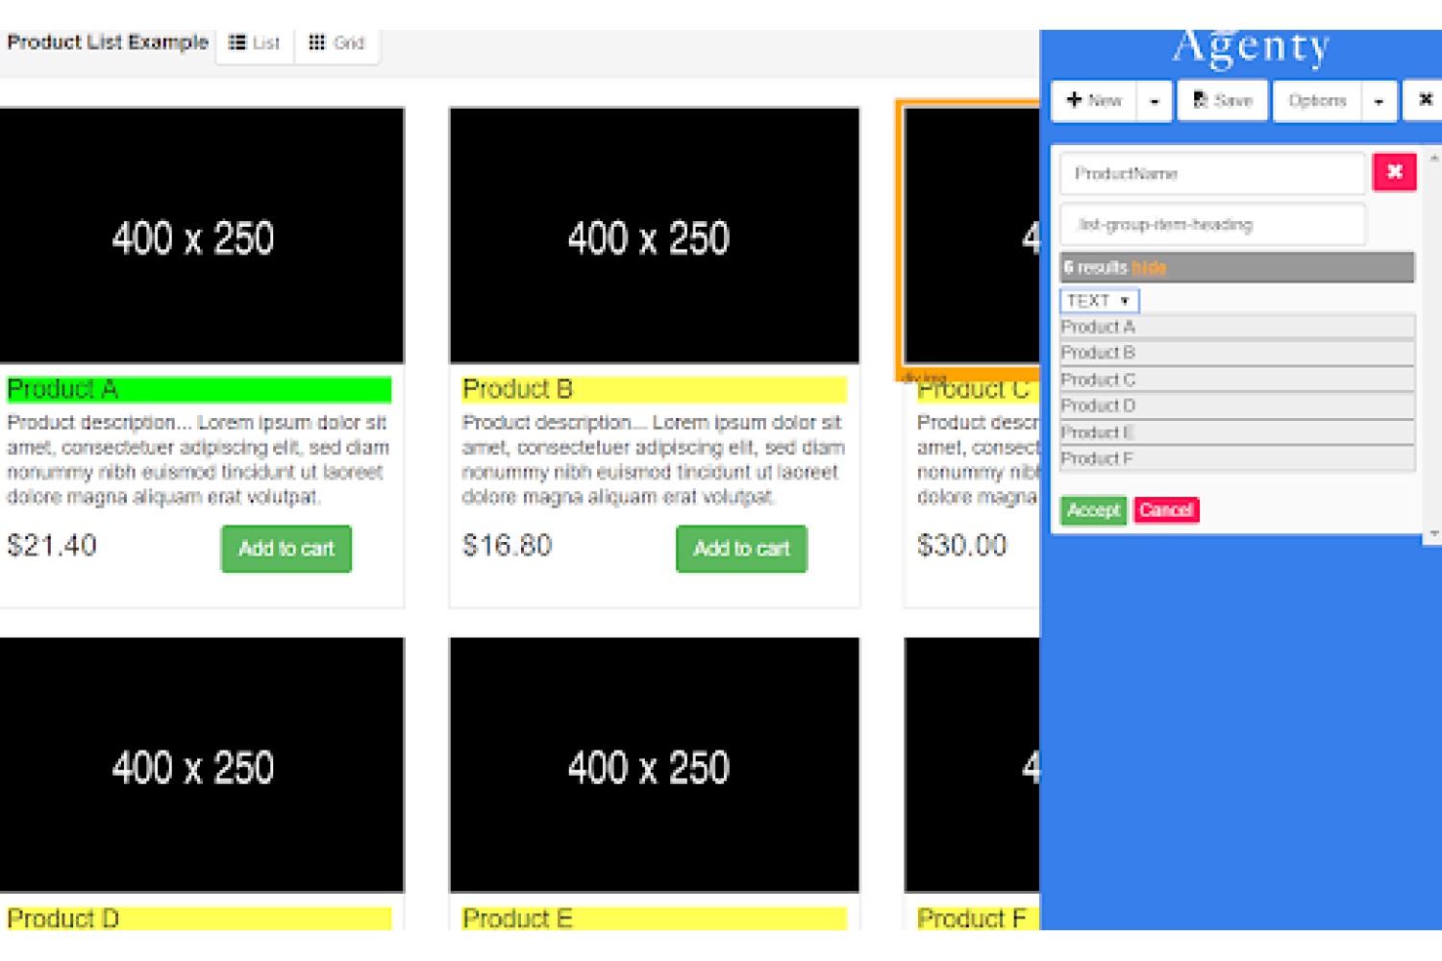Open the TEXT type dropdown

click(1100, 301)
